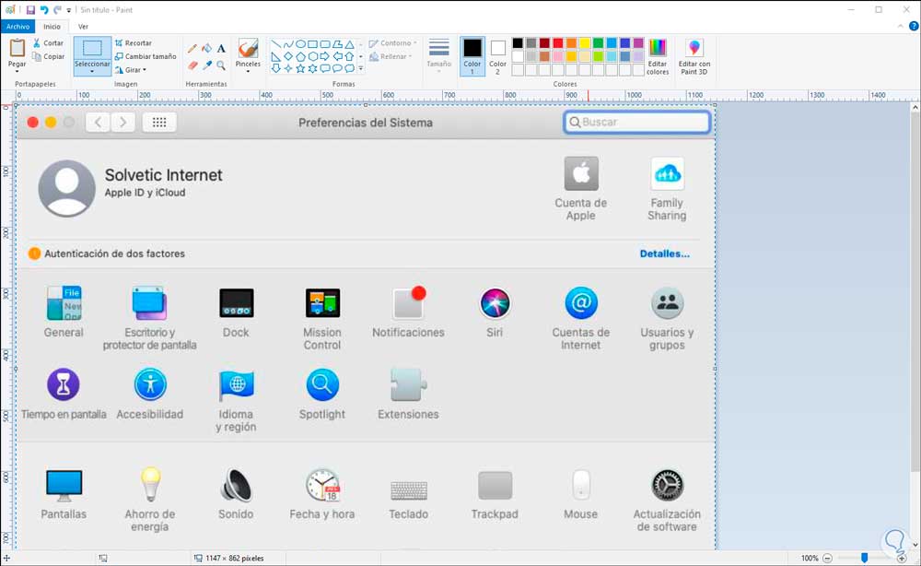
Task: Click the Dock preference icon
Action: coord(236,302)
